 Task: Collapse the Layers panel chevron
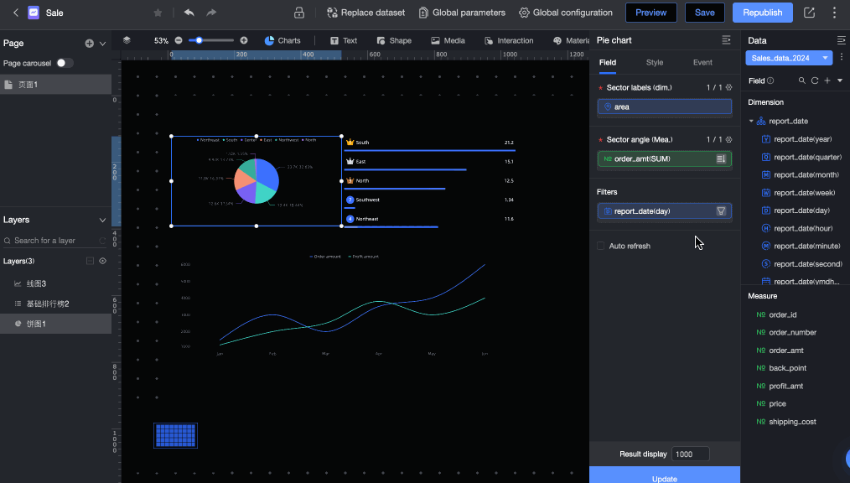point(102,220)
